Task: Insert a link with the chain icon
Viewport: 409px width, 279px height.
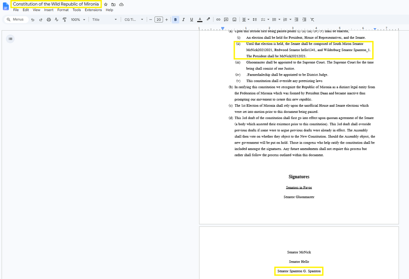Action: point(218,19)
